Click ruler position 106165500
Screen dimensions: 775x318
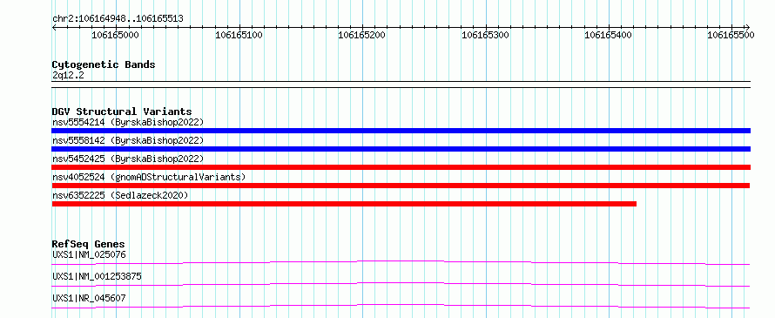731,35
